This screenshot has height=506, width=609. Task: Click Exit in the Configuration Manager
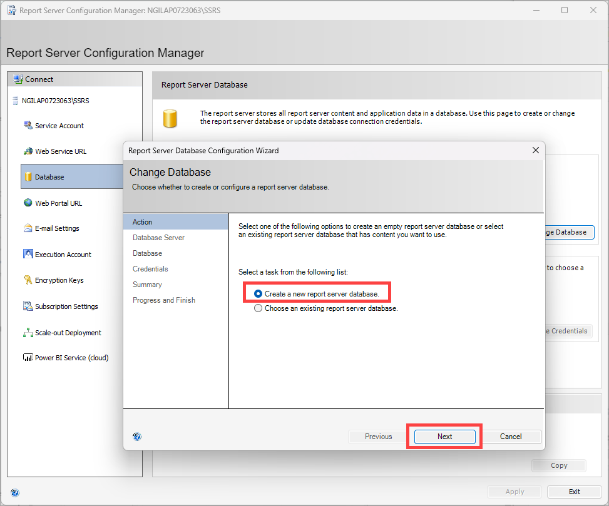(575, 492)
